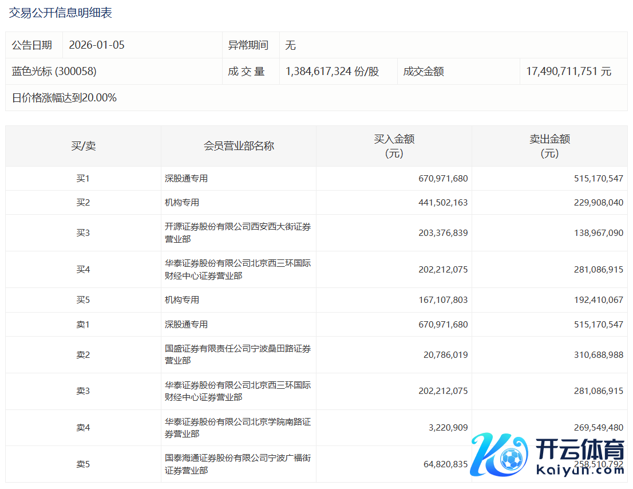Click the 交易公开信息明细表 title
The width and height of the screenshot is (633, 489).
pos(60,13)
